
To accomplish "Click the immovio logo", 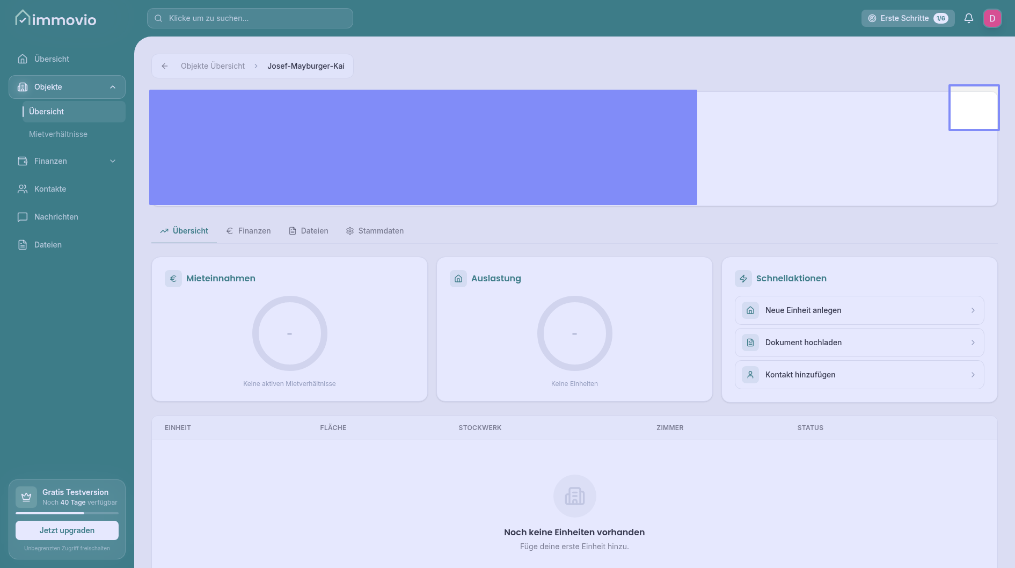I will coord(56,19).
